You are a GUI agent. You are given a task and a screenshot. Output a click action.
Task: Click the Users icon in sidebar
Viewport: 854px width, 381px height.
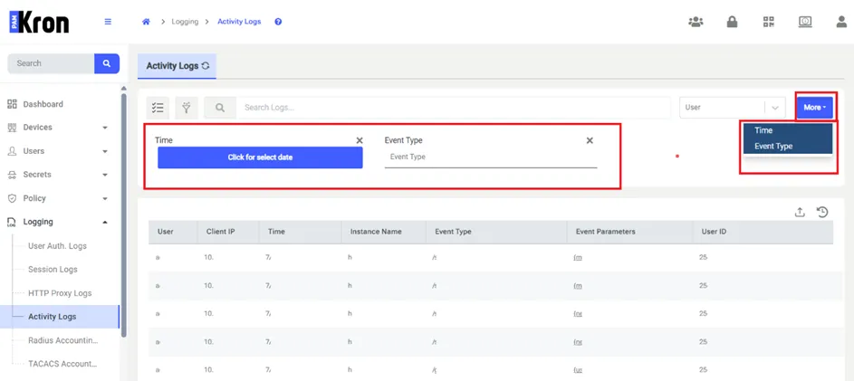tap(12, 151)
